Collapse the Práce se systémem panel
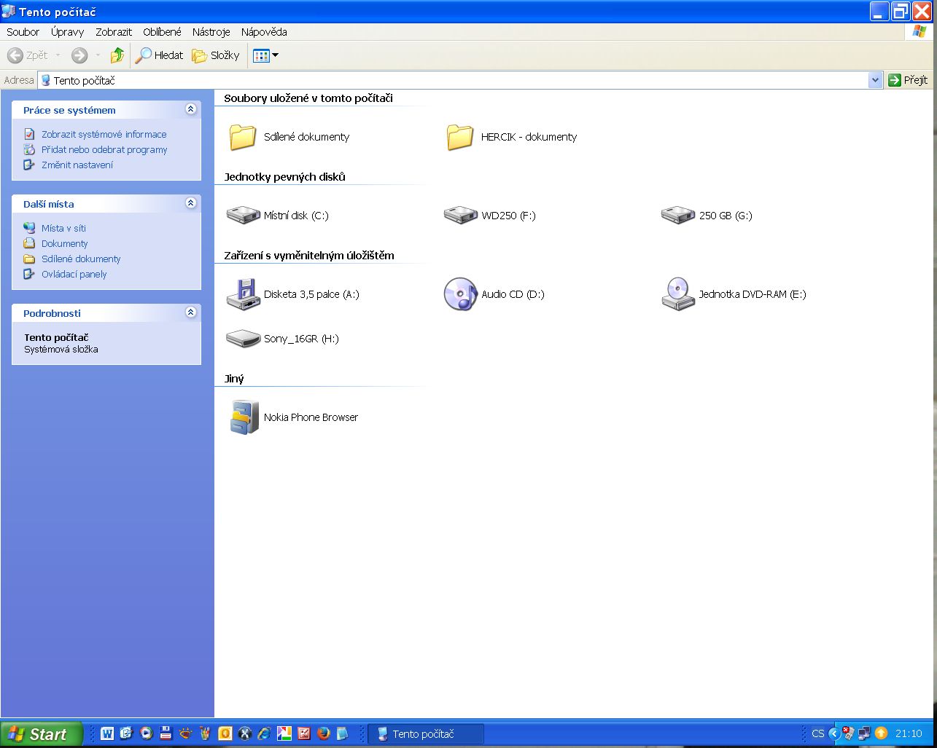This screenshot has width=937, height=748. click(191, 109)
